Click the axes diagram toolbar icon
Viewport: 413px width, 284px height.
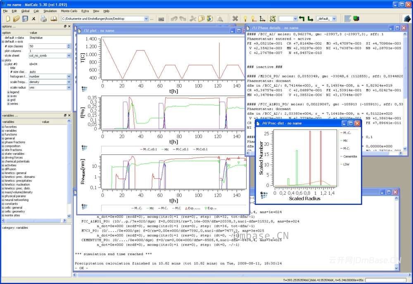(x=262, y=19)
